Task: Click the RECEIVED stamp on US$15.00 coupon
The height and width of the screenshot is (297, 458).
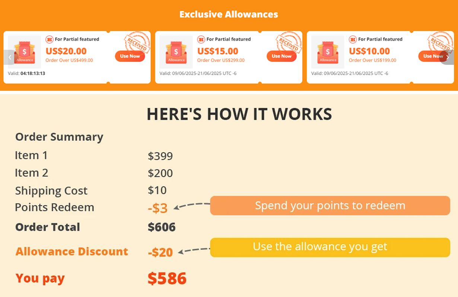Action: click(x=288, y=42)
